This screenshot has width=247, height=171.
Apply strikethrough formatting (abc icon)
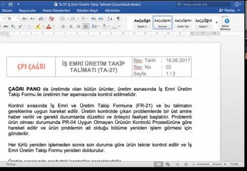pyautogui.click(x=6, y=27)
